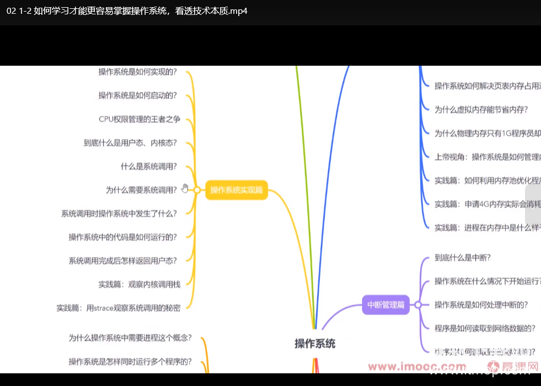Select the yellow 操作系统实现篇 node
The image size is (541, 386).
[237, 190]
